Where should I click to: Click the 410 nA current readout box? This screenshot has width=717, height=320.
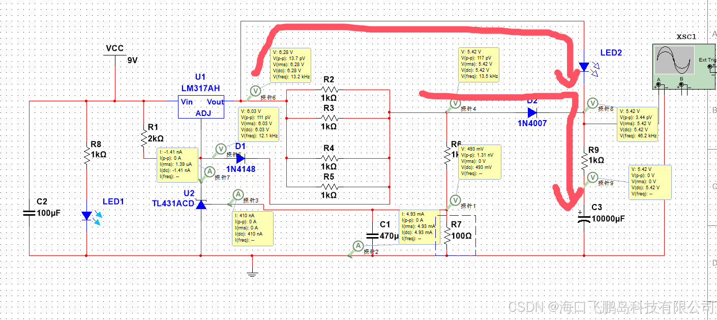point(253,228)
